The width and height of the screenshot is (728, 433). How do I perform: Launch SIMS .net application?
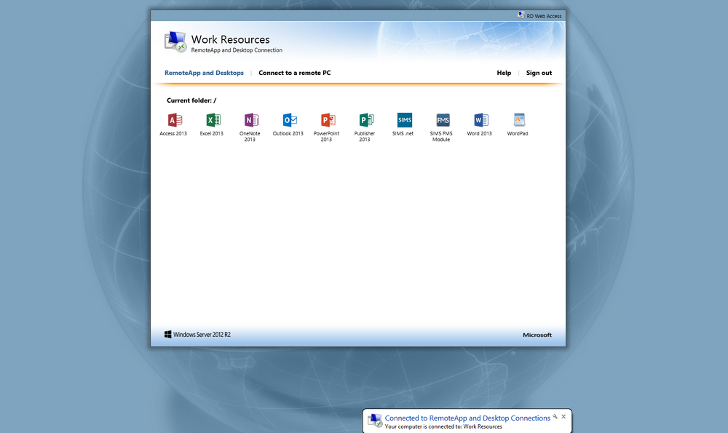point(404,120)
